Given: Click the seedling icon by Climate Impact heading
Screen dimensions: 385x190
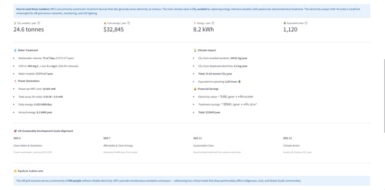Looking at the screenshot, I should pyautogui.click(x=195, y=50).
